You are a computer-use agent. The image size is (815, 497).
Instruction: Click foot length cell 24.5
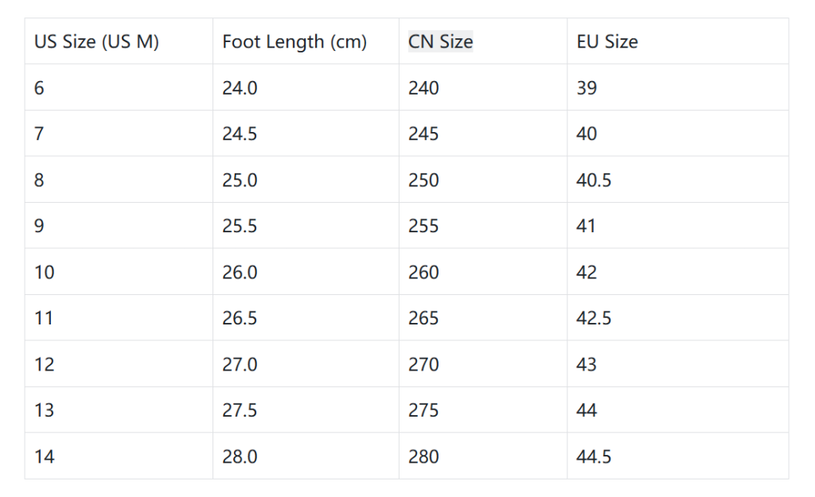click(240, 134)
